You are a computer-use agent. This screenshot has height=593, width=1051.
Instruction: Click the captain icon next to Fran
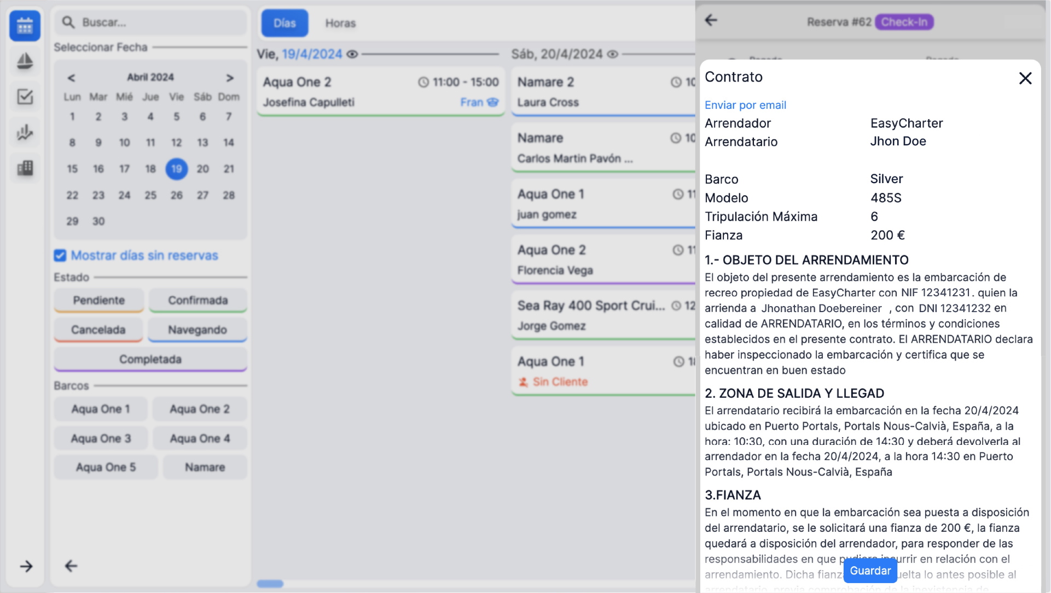493,102
